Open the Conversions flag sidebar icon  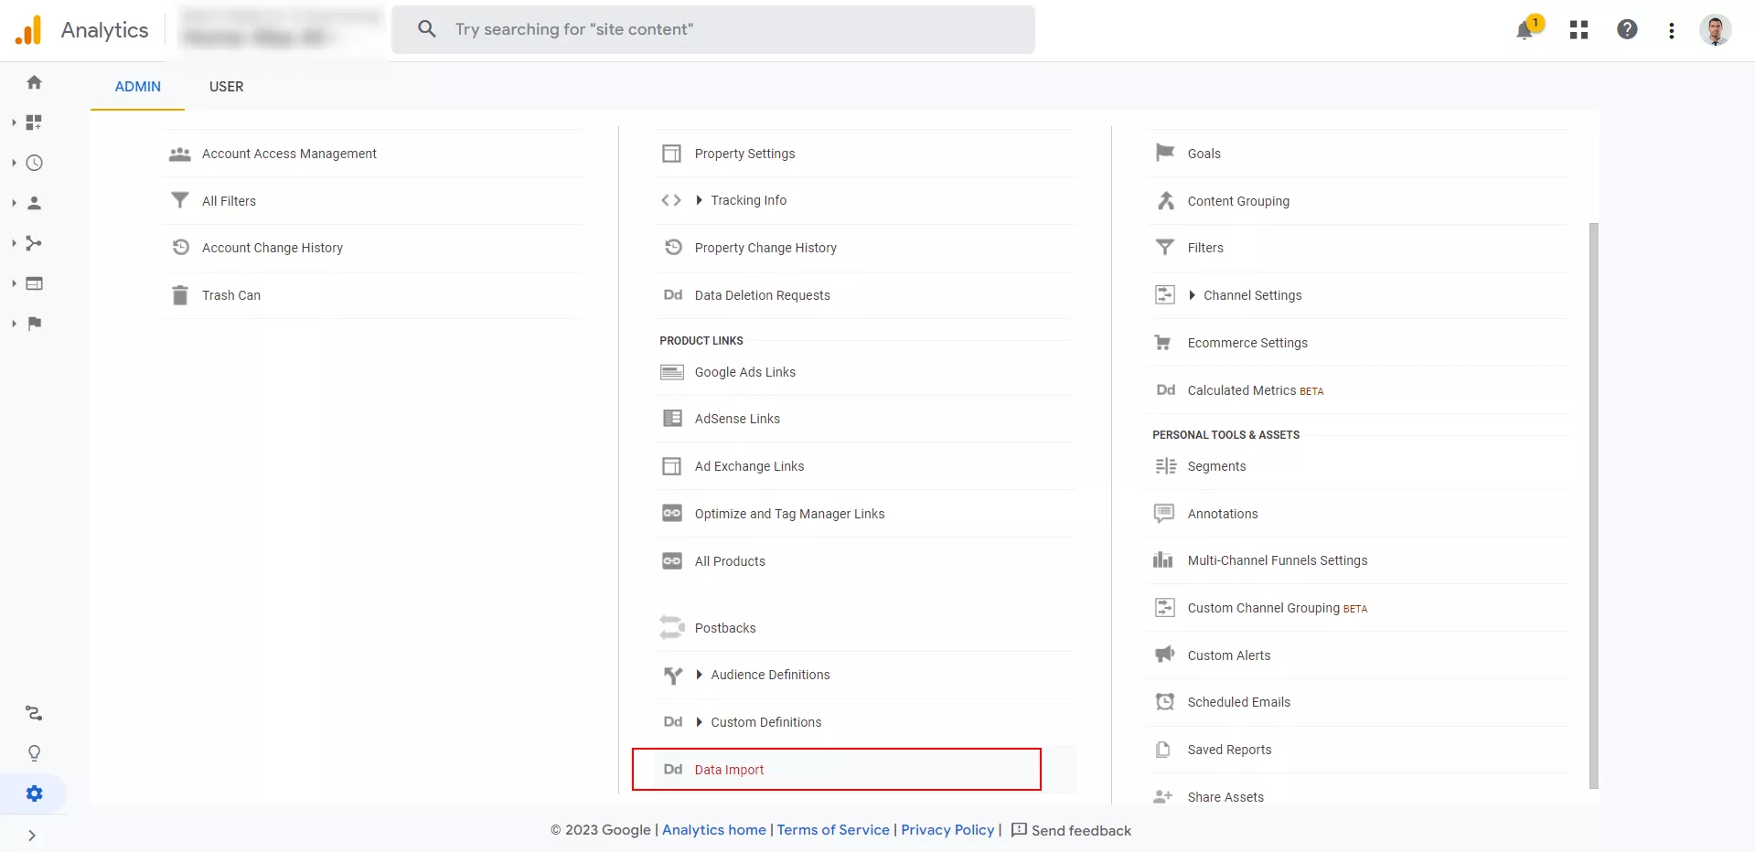(x=34, y=324)
